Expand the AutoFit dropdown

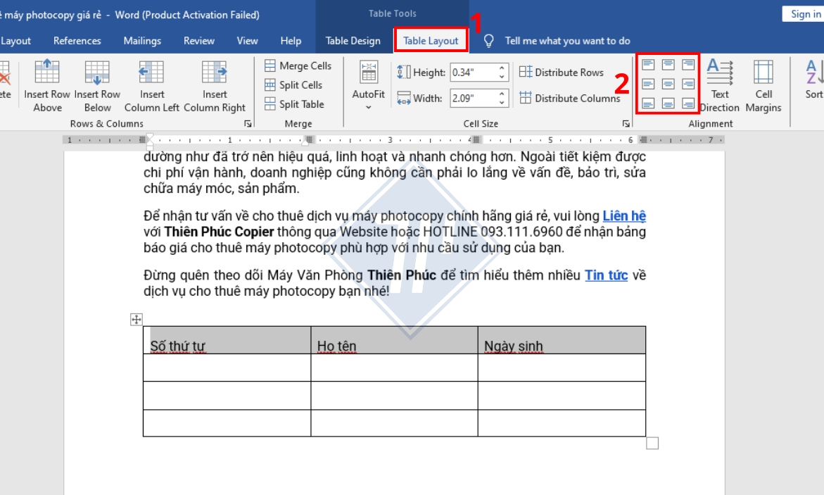pyautogui.click(x=368, y=107)
